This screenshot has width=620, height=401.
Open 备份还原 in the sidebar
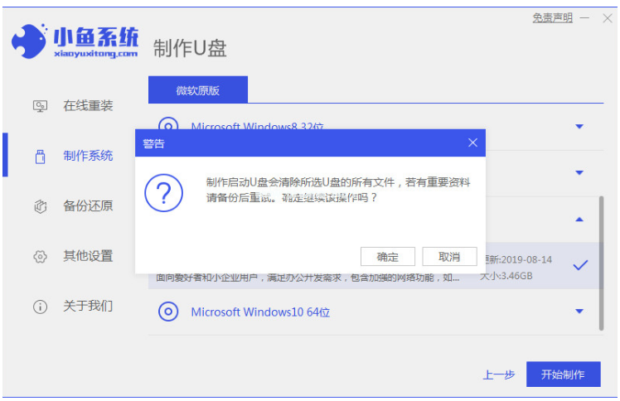pos(88,206)
